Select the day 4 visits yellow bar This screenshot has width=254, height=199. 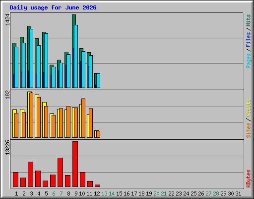pos(36,116)
